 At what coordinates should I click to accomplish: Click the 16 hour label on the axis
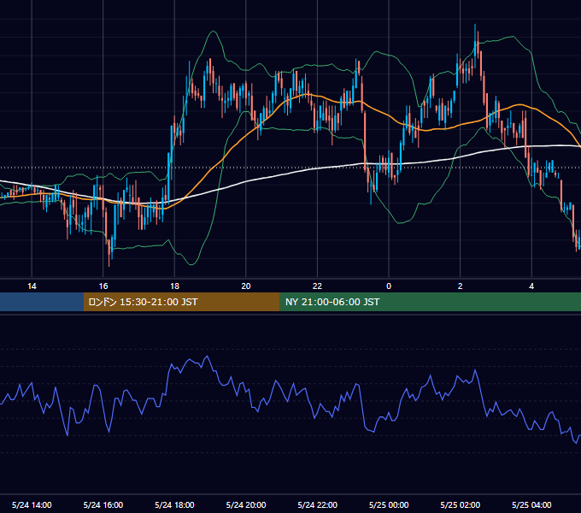(103, 286)
